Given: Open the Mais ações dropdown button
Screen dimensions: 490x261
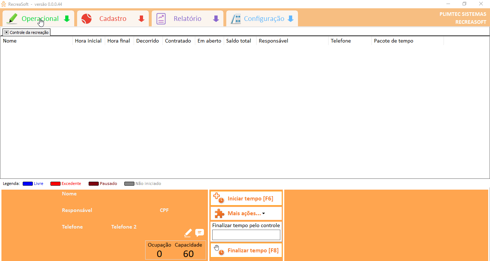Looking at the screenshot, I should point(246,213).
